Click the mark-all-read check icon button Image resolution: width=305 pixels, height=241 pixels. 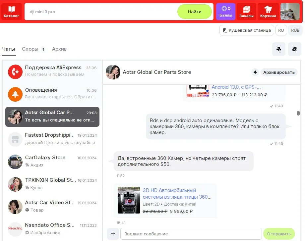[294, 49]
